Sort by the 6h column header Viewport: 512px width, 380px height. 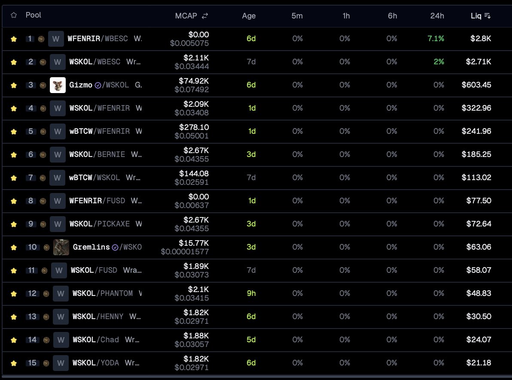pyautogui.click(x=393, y=16)
